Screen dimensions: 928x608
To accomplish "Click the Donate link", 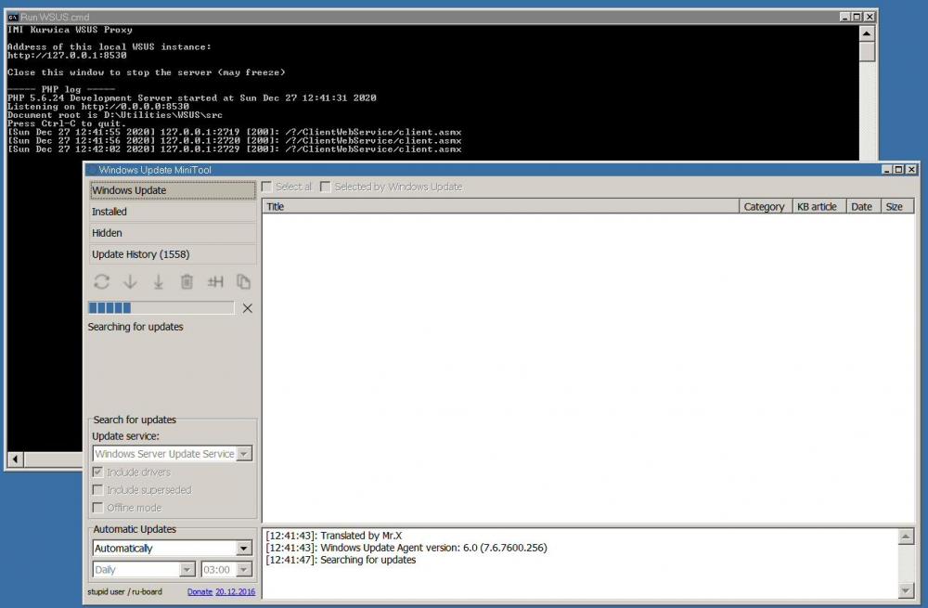I will point(200,591).
